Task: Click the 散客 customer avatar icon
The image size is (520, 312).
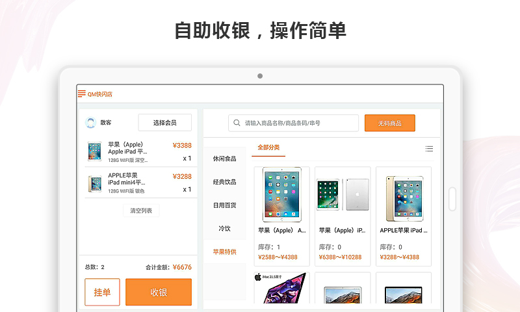Action: coord(91,123)
